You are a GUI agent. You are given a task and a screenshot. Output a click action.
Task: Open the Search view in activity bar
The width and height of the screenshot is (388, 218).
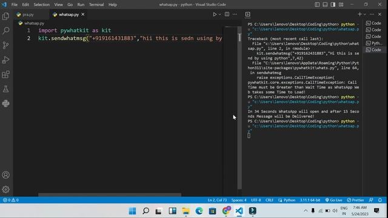(5, 31)
